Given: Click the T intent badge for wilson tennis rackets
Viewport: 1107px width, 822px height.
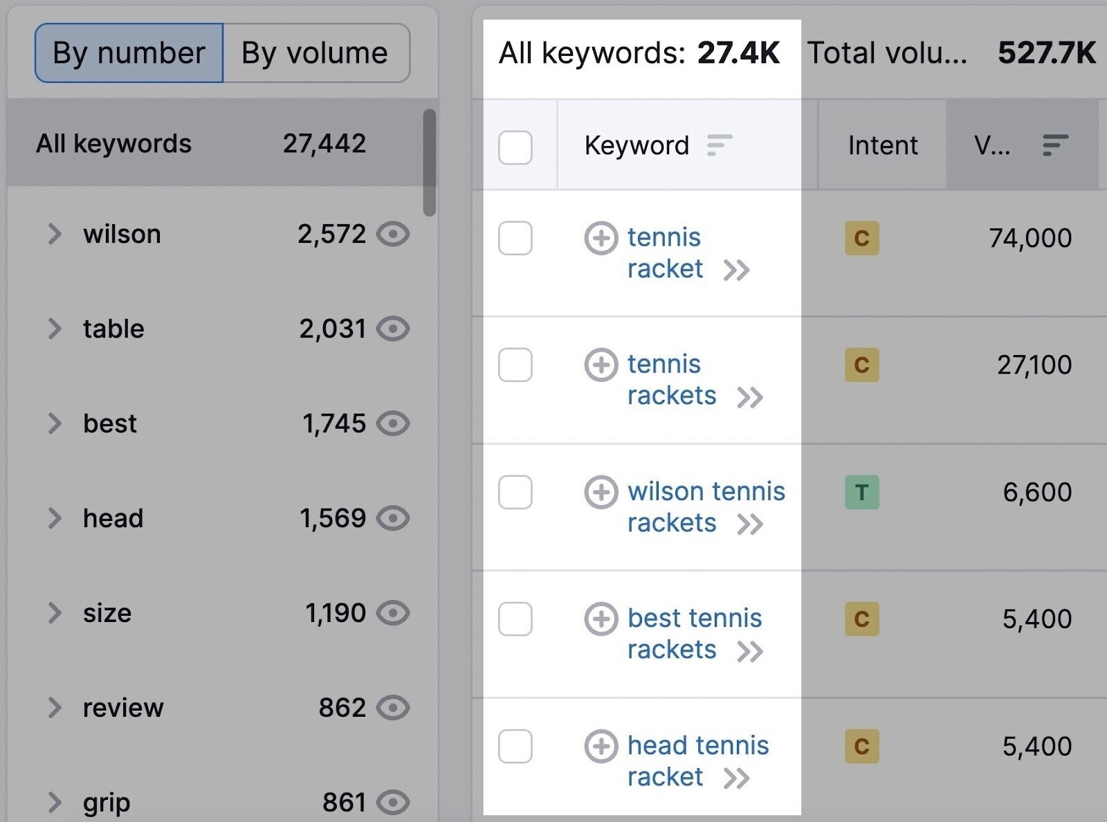Looking at the screenshot, I should pos(861,493).
